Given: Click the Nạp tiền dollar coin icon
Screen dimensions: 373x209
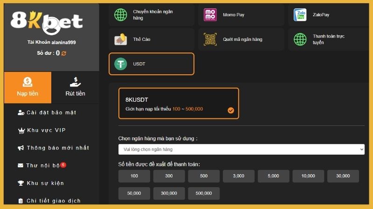Looking at the screenshot, I should [x=28, y=82].
